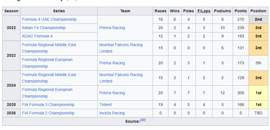
Task: Open 2024 Mumbai Falcons Racing Limited link
Action: click(121, 75)
